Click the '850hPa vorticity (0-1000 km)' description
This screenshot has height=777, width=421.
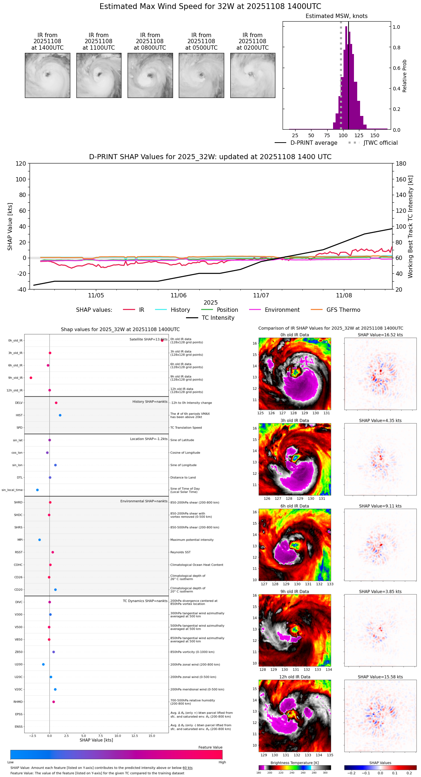pos(192,652)
